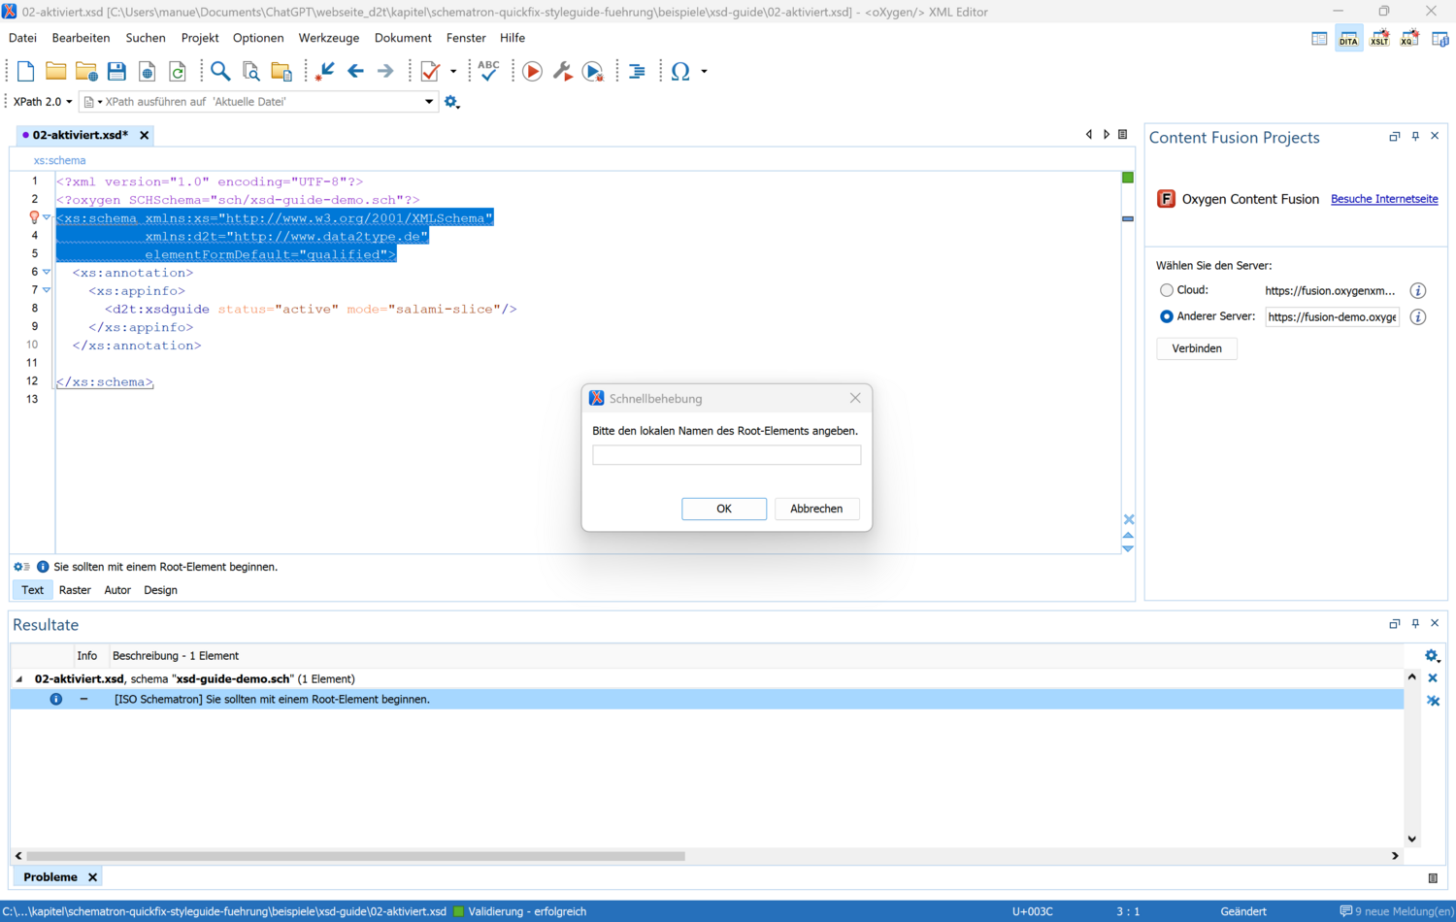1456x922 pixels.
Task: Open the Omega symbol dropdown arrow
Action: click(704, 71)
